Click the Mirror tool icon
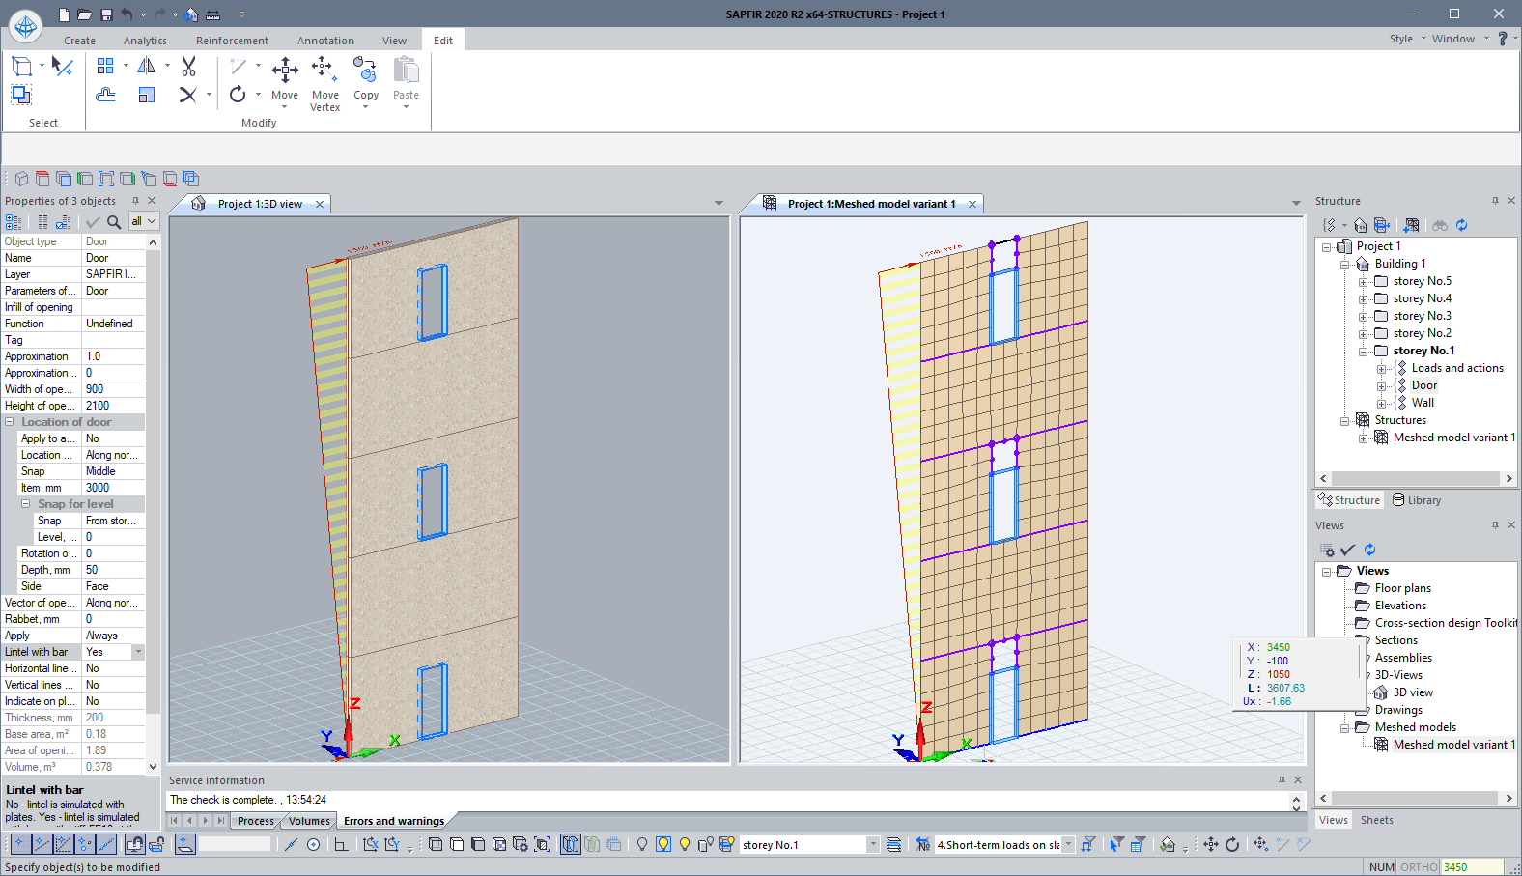This screenshot has height=876, width=1522. [x=147, y=66]
